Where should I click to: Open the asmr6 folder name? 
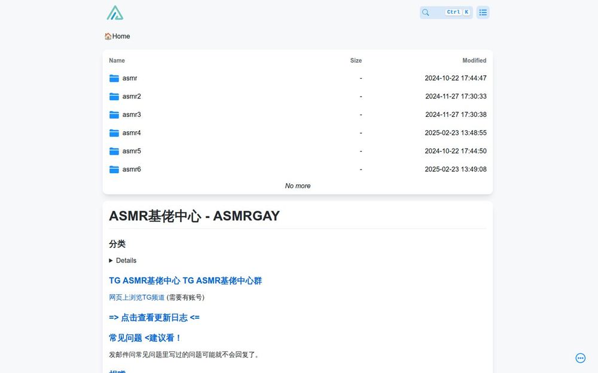132,169
